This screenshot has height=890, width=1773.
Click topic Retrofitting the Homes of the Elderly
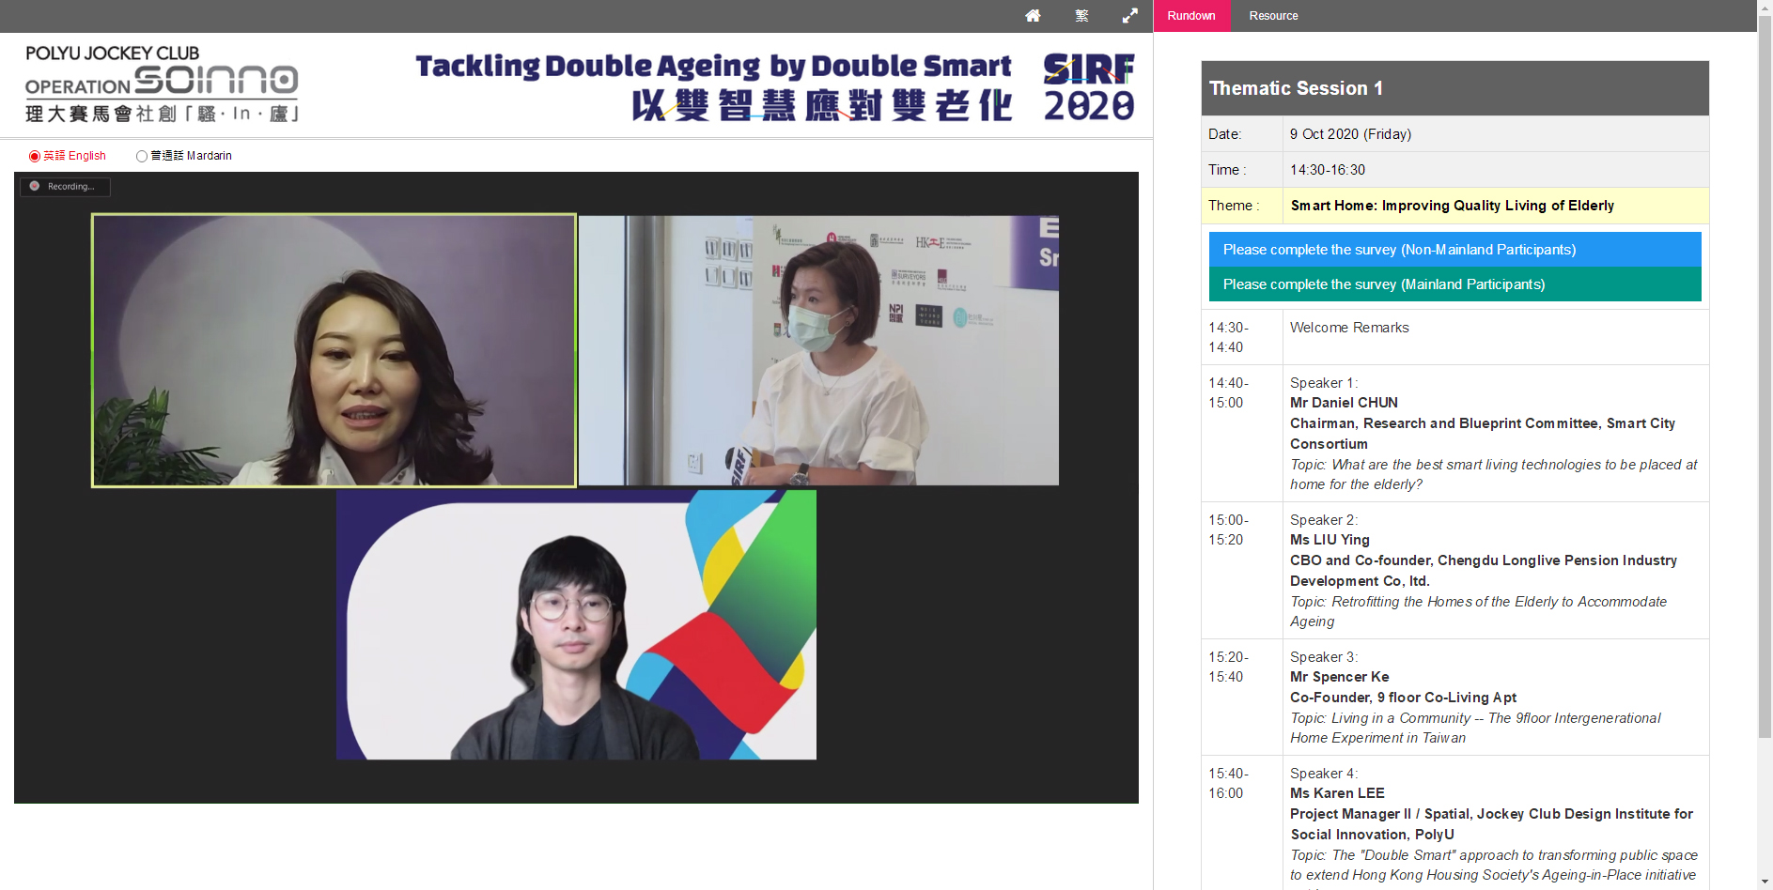pos(1478,611)
